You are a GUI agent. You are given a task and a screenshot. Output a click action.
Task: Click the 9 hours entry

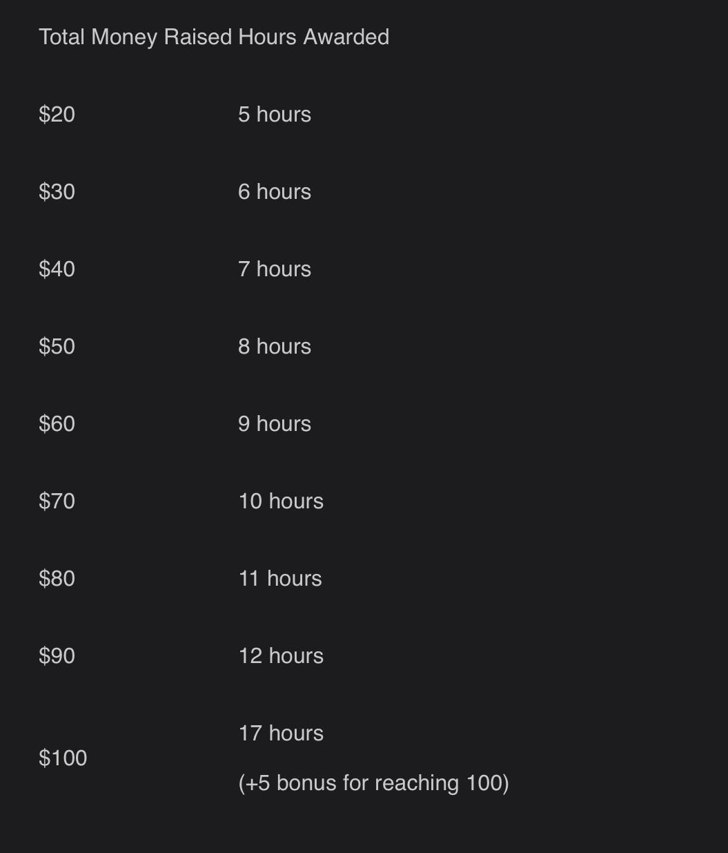click(275, 423)
